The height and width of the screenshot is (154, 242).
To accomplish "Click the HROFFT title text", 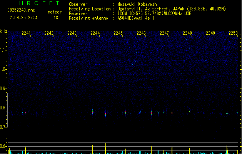I will coord(39,3).
